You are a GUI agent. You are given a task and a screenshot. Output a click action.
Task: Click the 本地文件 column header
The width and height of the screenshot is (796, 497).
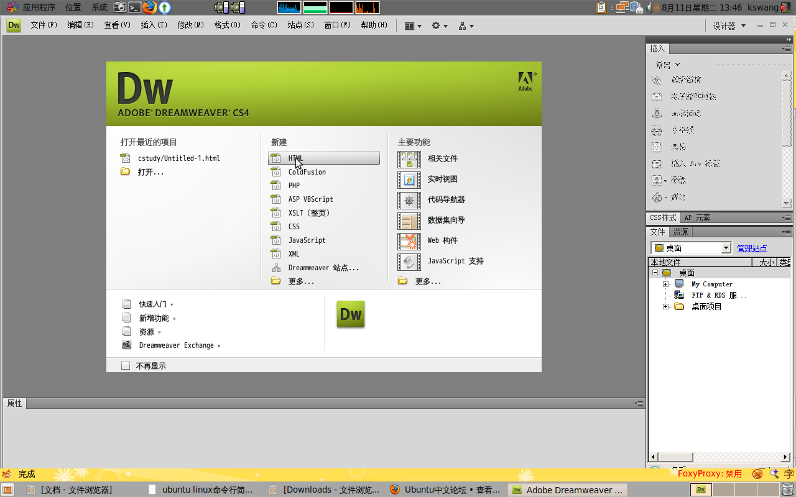point(700,262)
